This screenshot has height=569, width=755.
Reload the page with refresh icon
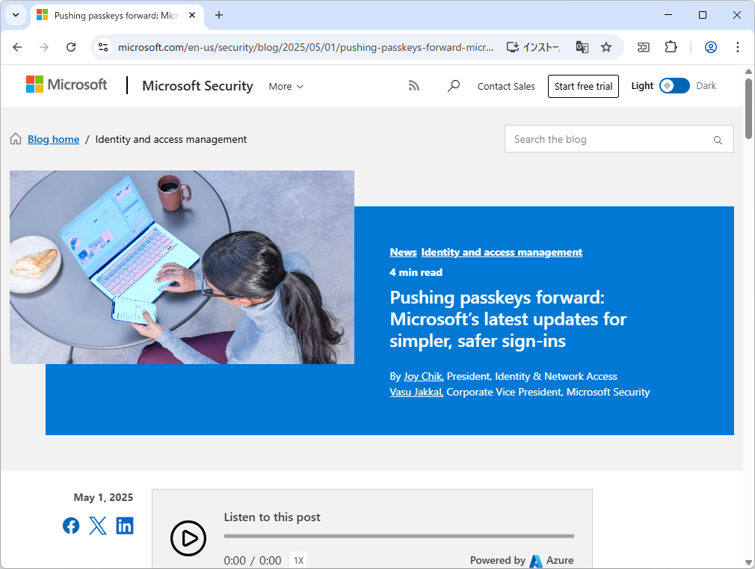[71, 47]
